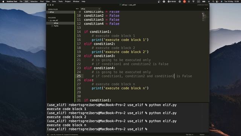Collapse the use_elif folder
This screenshot has height=136, width=241.
(x=49, y=20)
